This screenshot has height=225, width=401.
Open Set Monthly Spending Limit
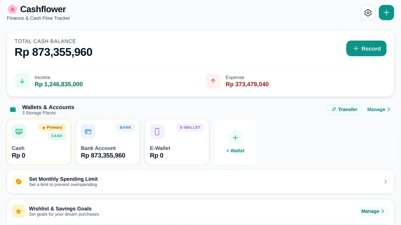pos(200,182)
